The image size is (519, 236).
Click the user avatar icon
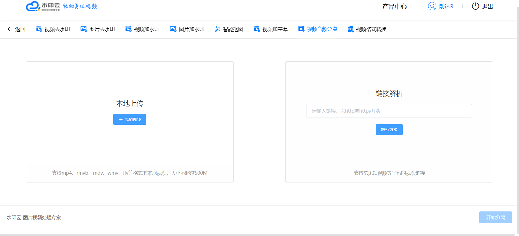[x=432, y=6]
